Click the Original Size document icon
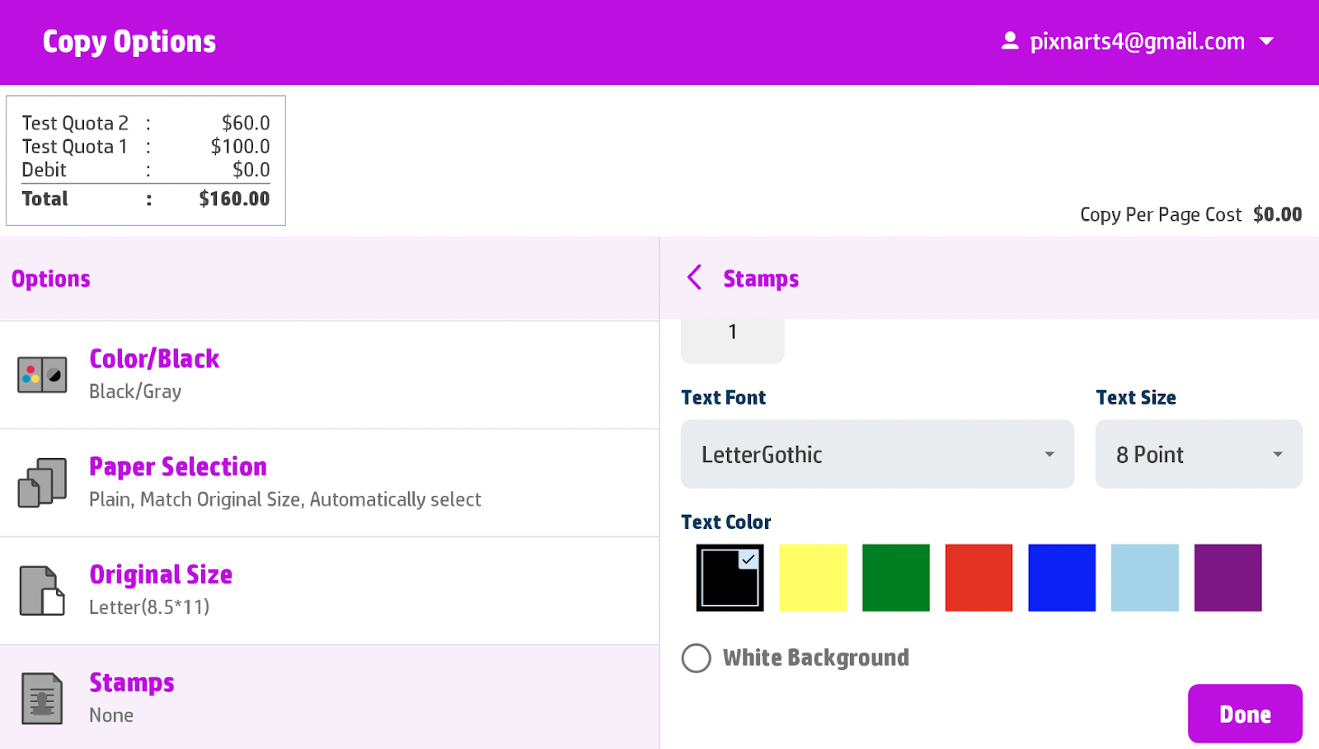Screen dimensions: 1319x749 click(x=42, y=591)
